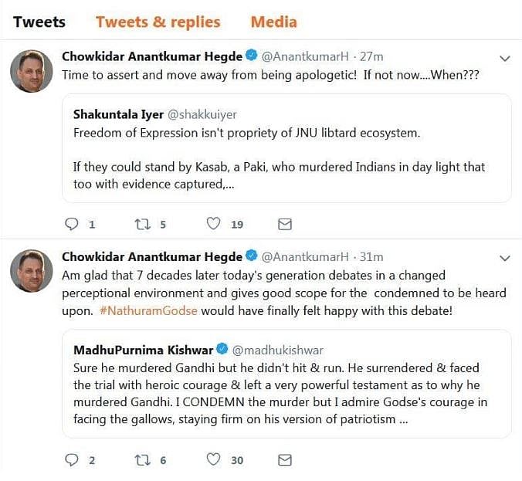This screenshot has width=522, height=481.
Task: Expand options chevron on 27m tweet
Action: point(505,58)
